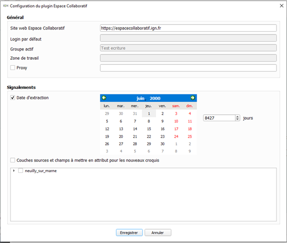The height and width of the screenshot is (243, 287).
Task: Select June 2 in the calendar
Action: tap(162, 114)
